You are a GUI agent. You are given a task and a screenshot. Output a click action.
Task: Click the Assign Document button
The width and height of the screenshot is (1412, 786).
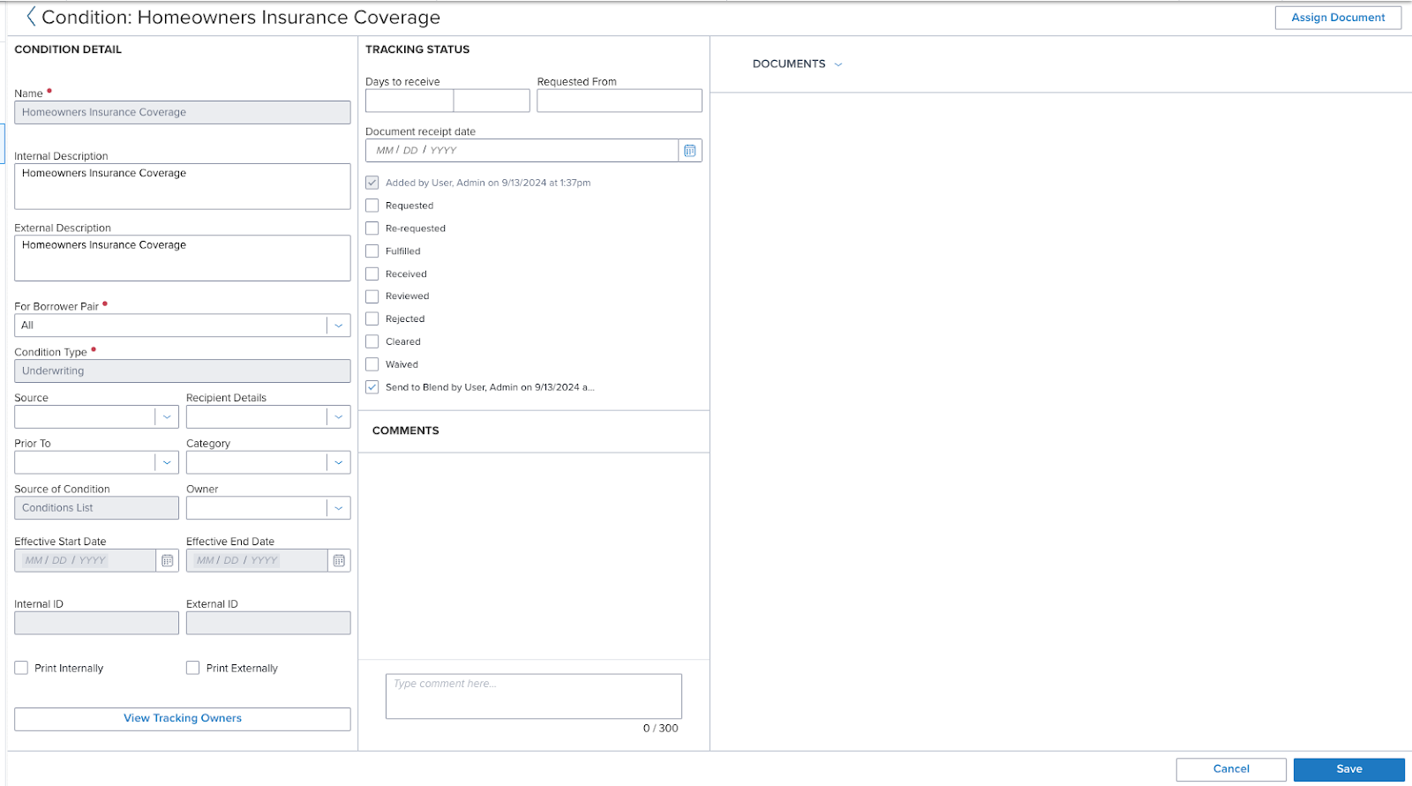1338,18
